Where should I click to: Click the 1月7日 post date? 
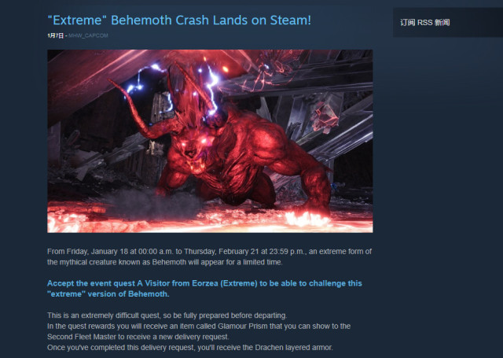pyautogui.click(x=55, y=35)
